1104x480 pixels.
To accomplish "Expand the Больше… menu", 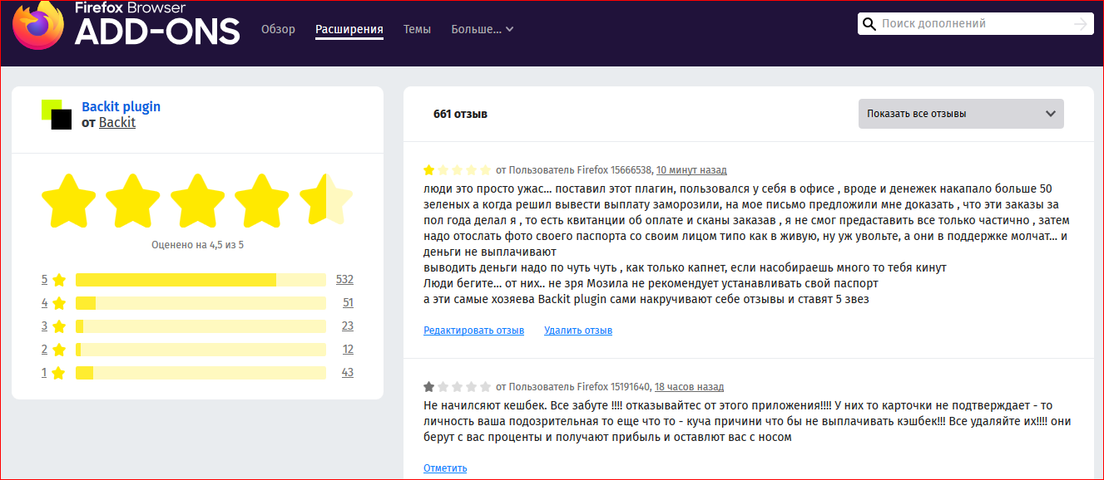I will (x=483, y=29).
